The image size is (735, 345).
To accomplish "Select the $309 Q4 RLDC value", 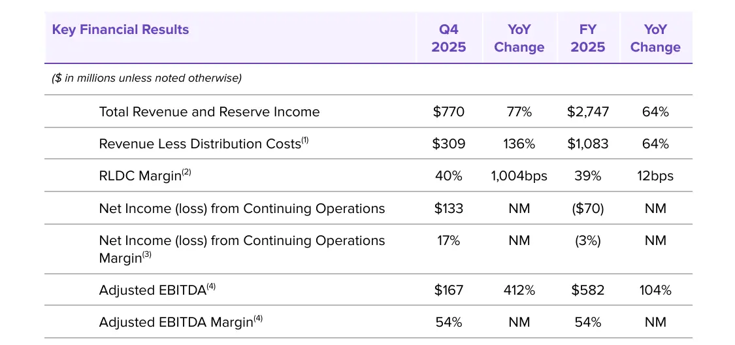I will point(449,144).
